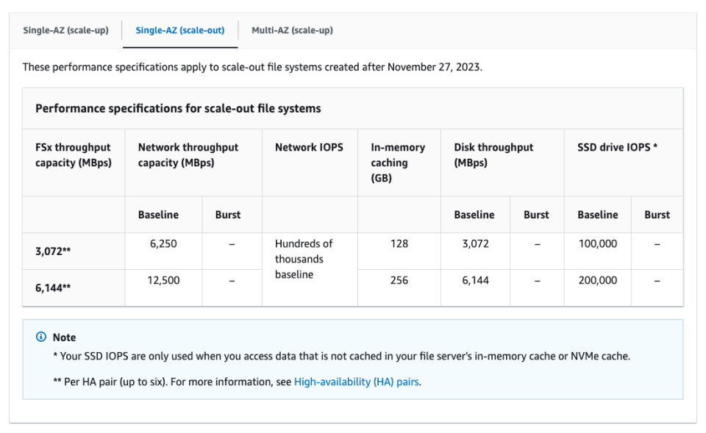Select the Single-AZ (scale-out) tab
Screen dimensions: 706x433
[179, 30]
